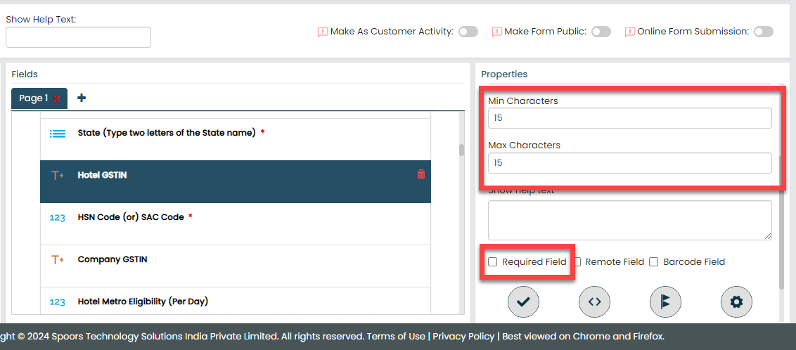Delete Hotel GSTIN field using trash icon
The height and width of the screenshot is (350, 796).
click(x=421, y=174)
